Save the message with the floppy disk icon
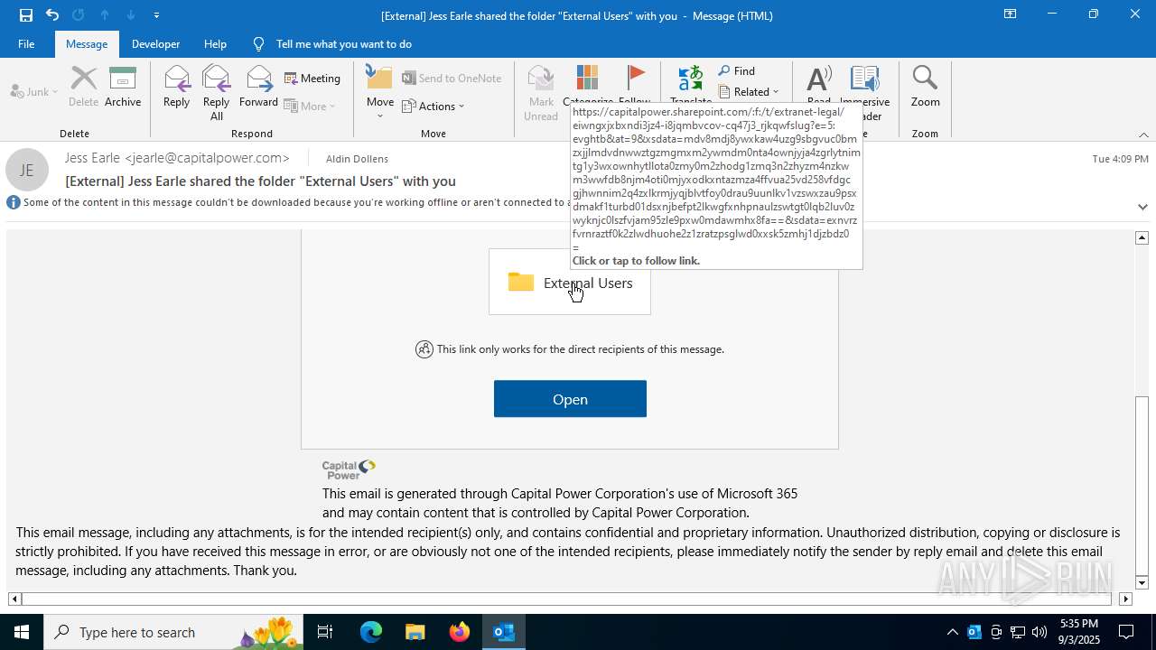1156x650 pixels. tap(25, 15)
